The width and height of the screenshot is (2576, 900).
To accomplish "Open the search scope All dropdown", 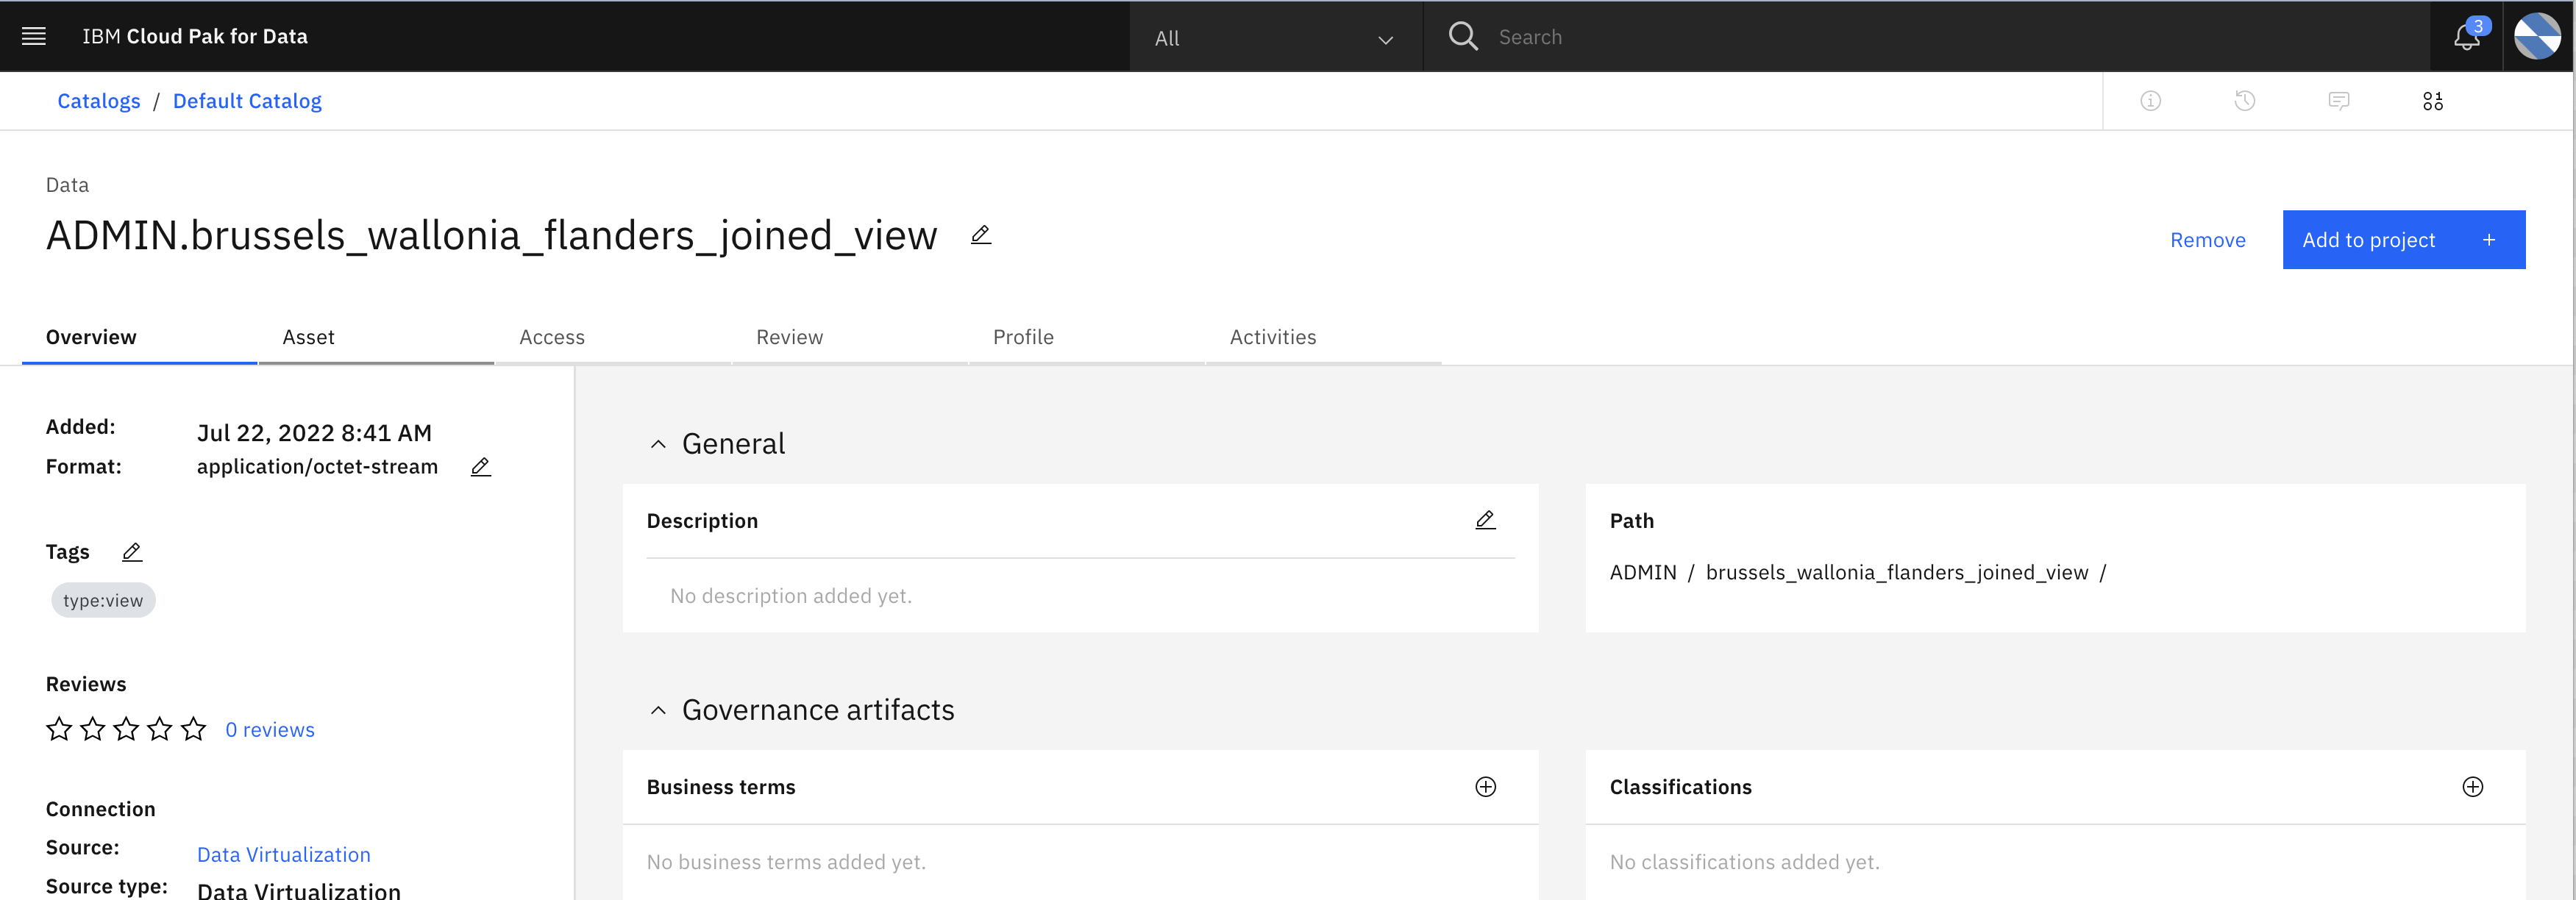I will pos(1275,37).
